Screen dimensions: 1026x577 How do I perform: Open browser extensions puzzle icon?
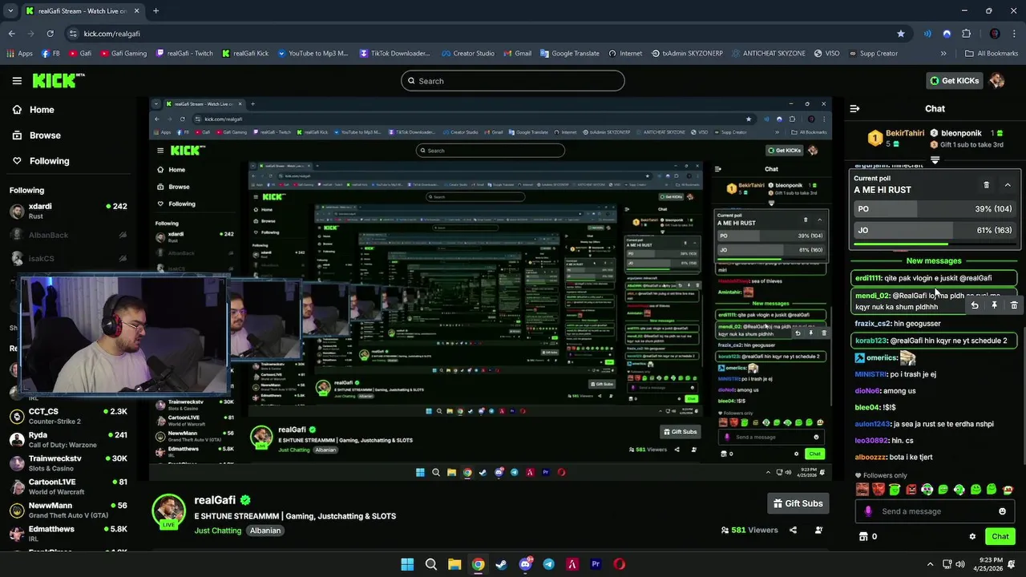[966, 34]
